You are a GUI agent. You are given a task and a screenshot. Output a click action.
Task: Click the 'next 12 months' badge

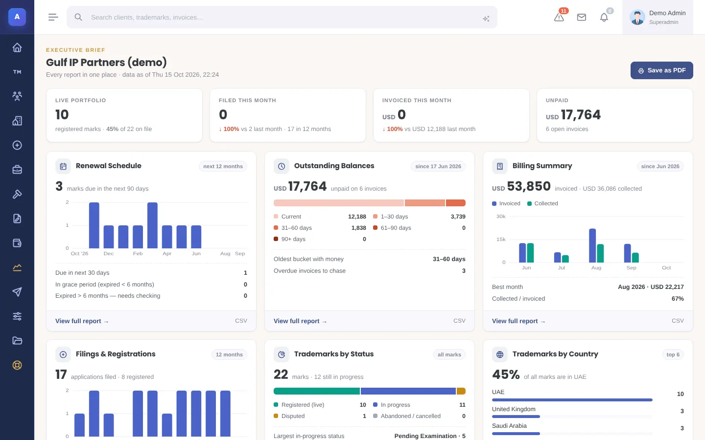click(223, 166)
